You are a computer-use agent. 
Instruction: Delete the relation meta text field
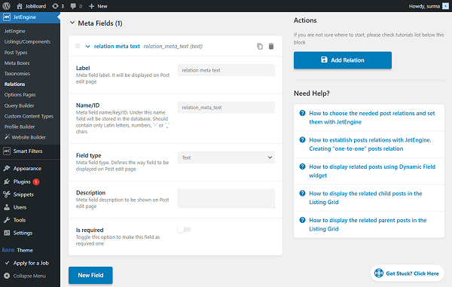(271, 46)
